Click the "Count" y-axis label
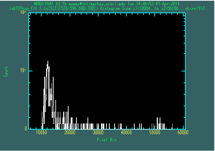 6,71
